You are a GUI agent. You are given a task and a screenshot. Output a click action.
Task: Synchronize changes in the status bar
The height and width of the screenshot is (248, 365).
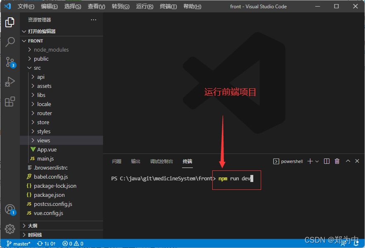pos(46,243)
